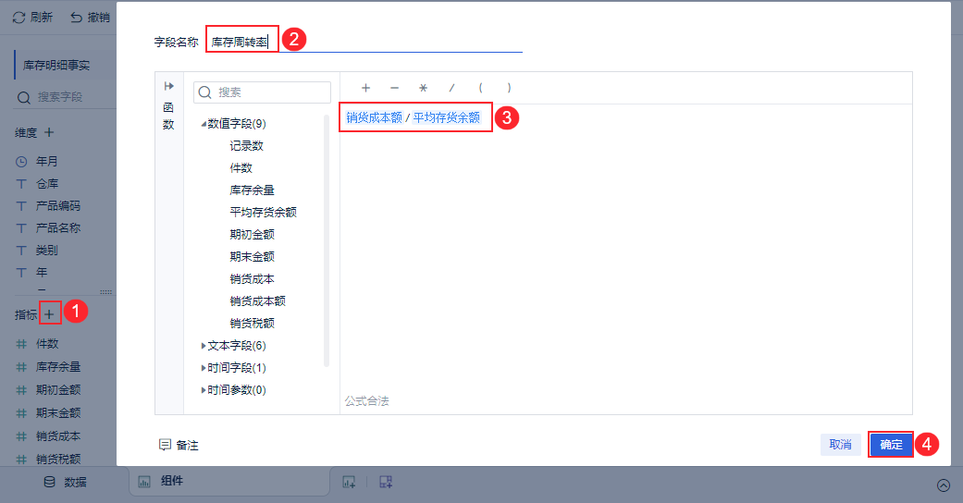The image size is (963, 503).
Task: Select 销货税额 in the dialog field list
Action: coord(252,323)
